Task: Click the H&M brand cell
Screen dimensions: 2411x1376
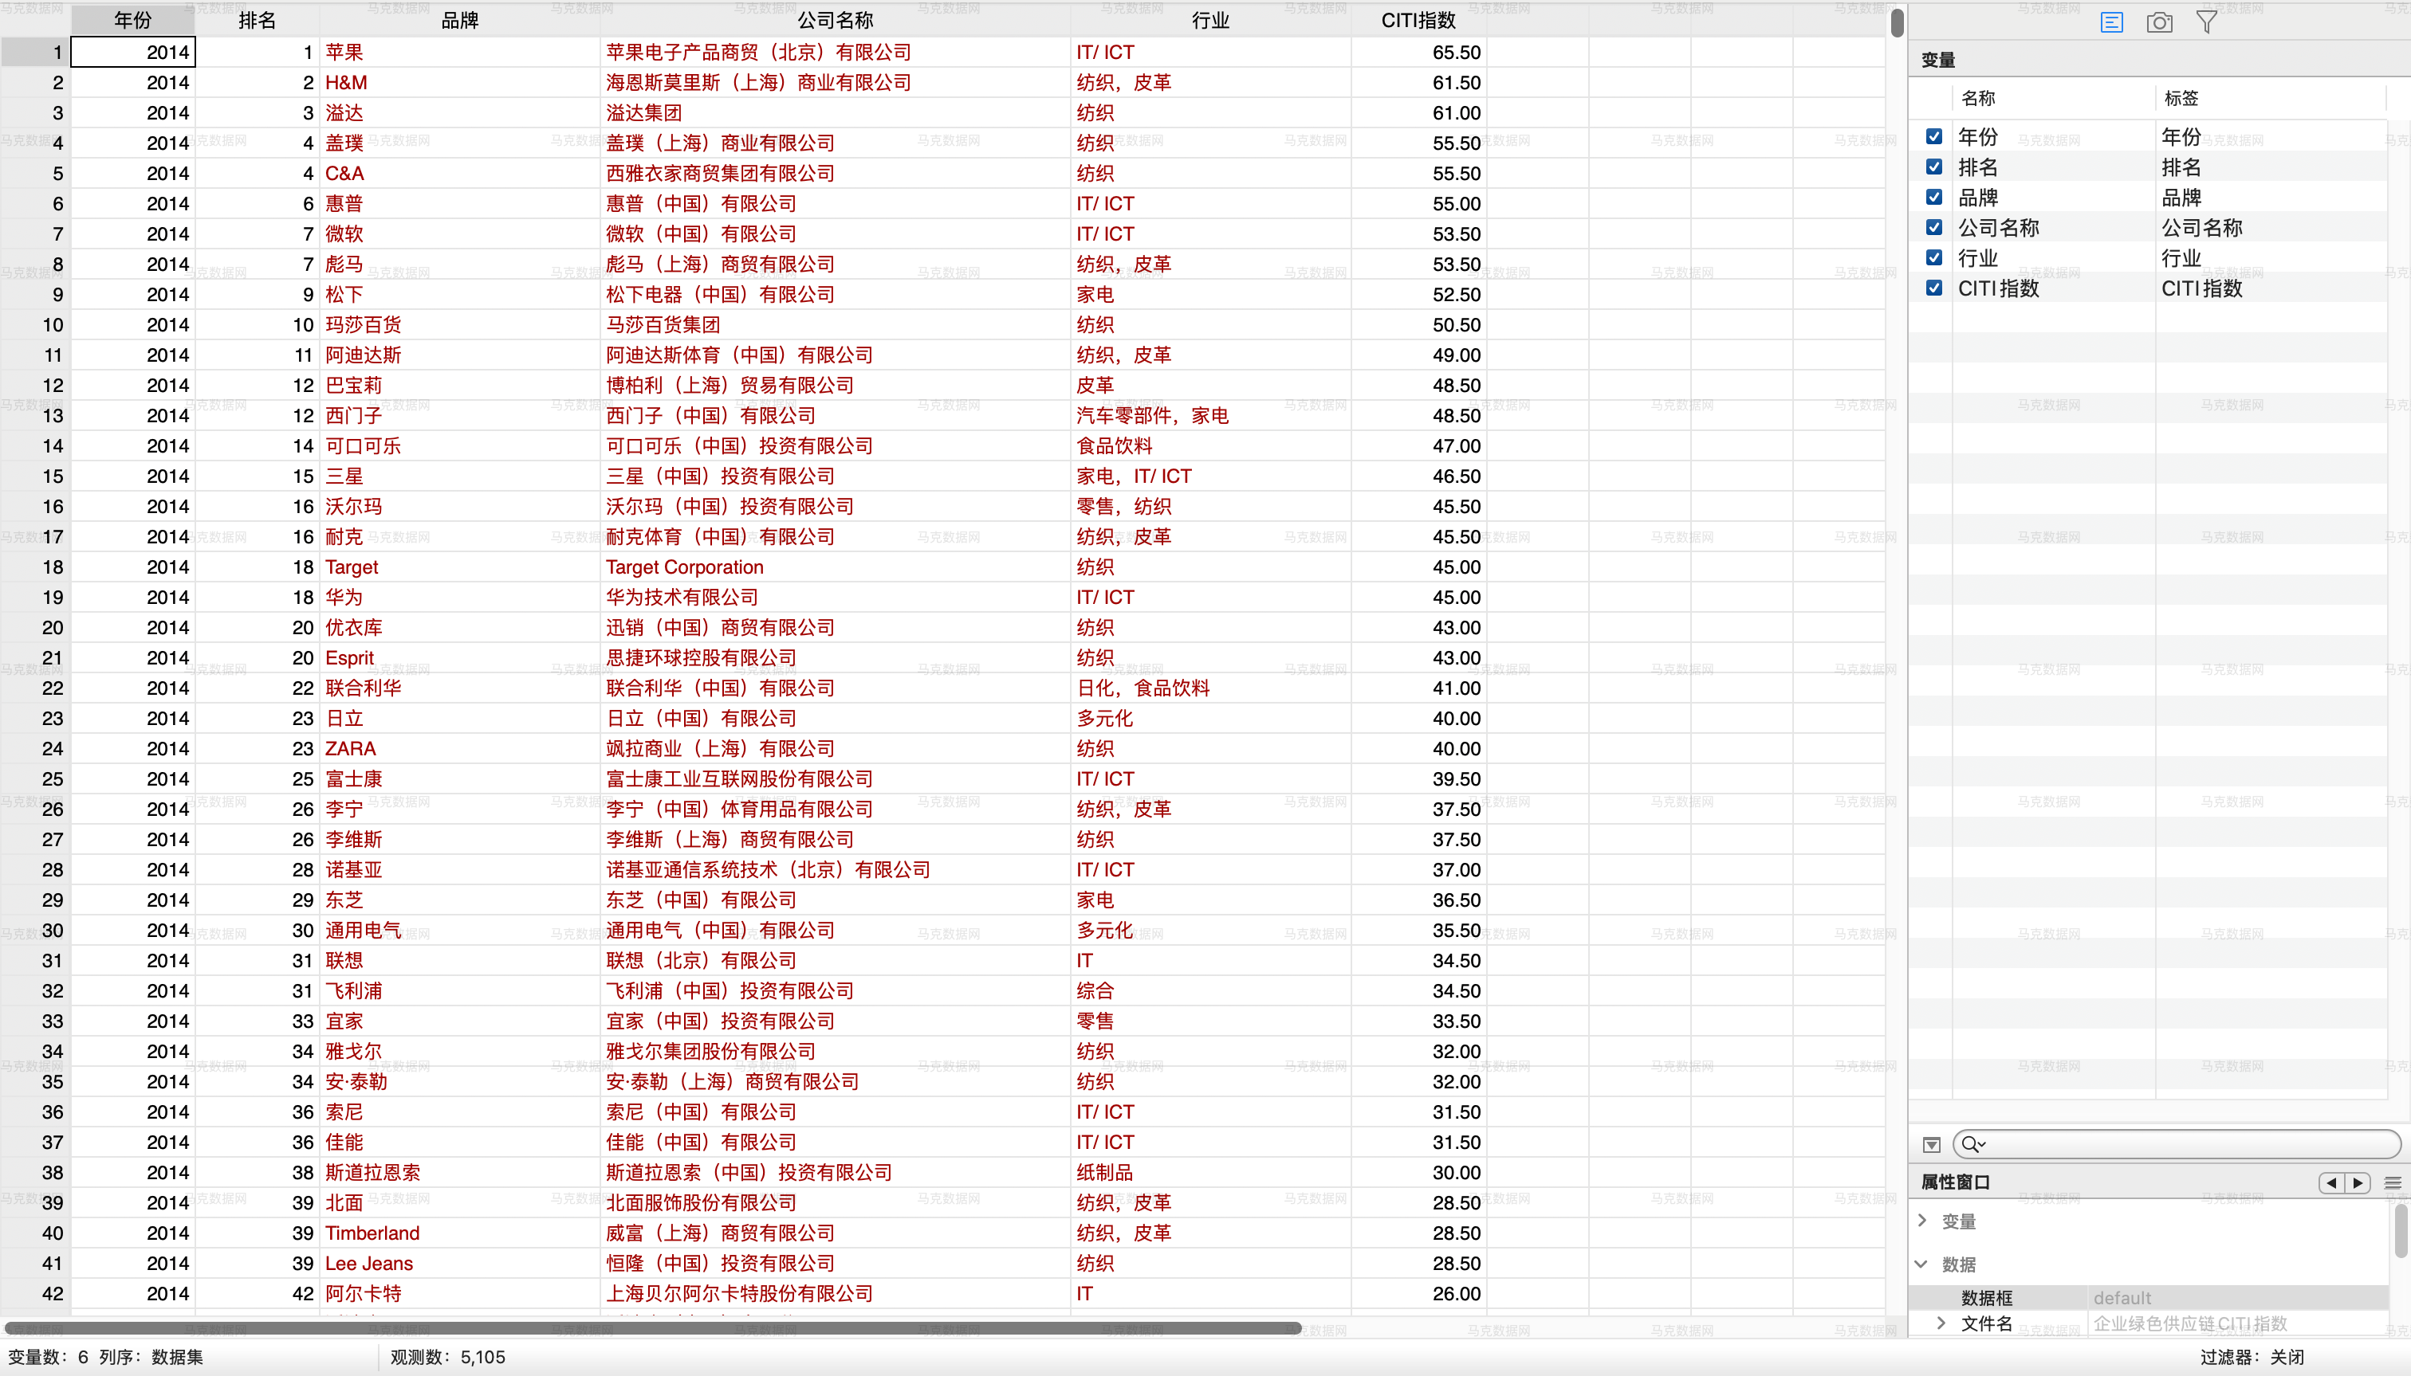Action: (x=459, y=82)
